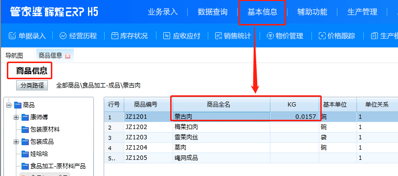Click the 包装原材料 tree label
The height and width of the screenshot is (176, 398).
pyautogui.click(x=45, y=130)
